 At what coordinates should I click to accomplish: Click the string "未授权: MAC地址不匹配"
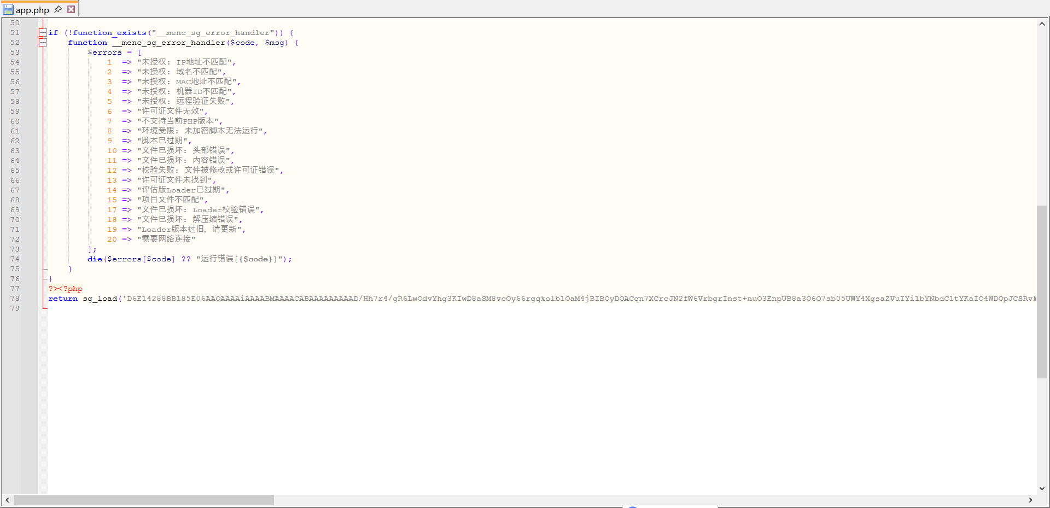click(186, 82)
